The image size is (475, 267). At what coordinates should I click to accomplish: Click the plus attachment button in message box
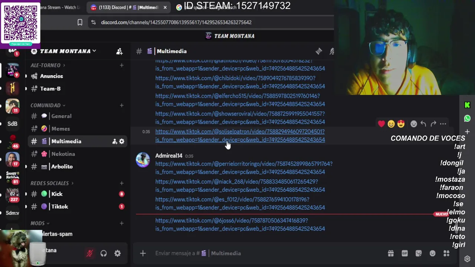coord(143,253)
